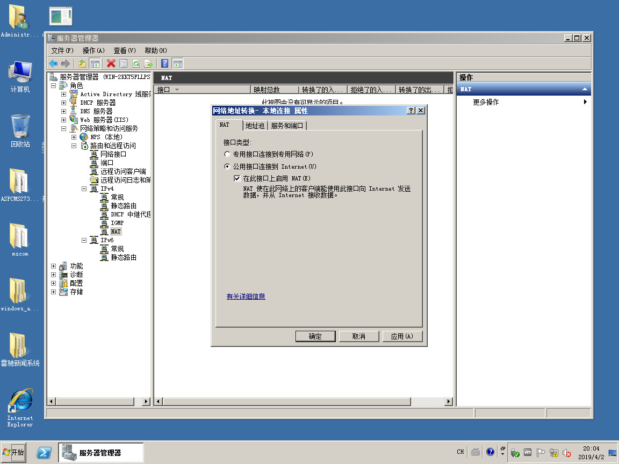The image size is (619, 464).
Task: Click the blue back arrow in toolbar
Action: [x=53, y=63]
